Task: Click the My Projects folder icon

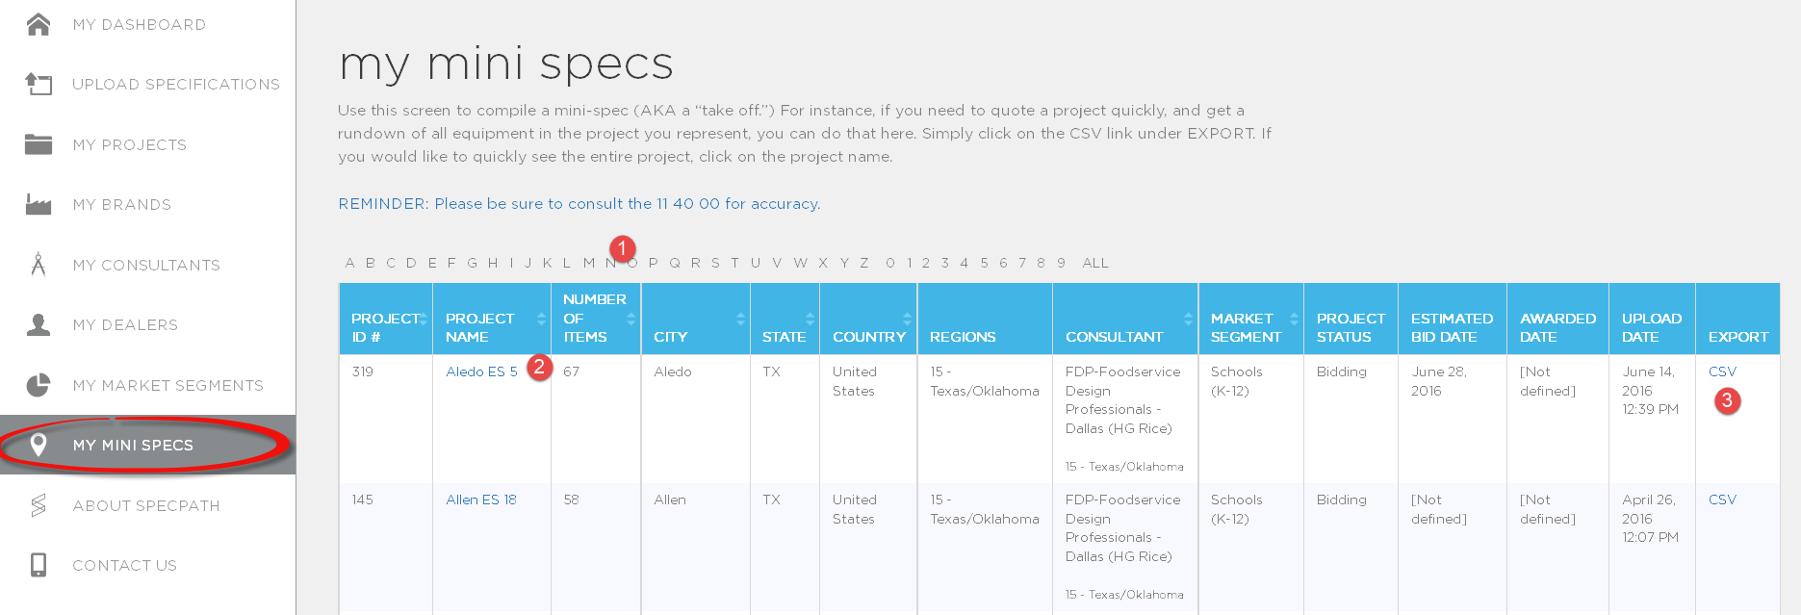Action: [39, 144]
